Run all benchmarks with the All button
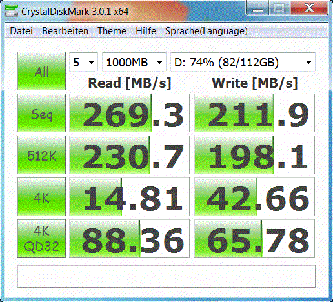 41,71
